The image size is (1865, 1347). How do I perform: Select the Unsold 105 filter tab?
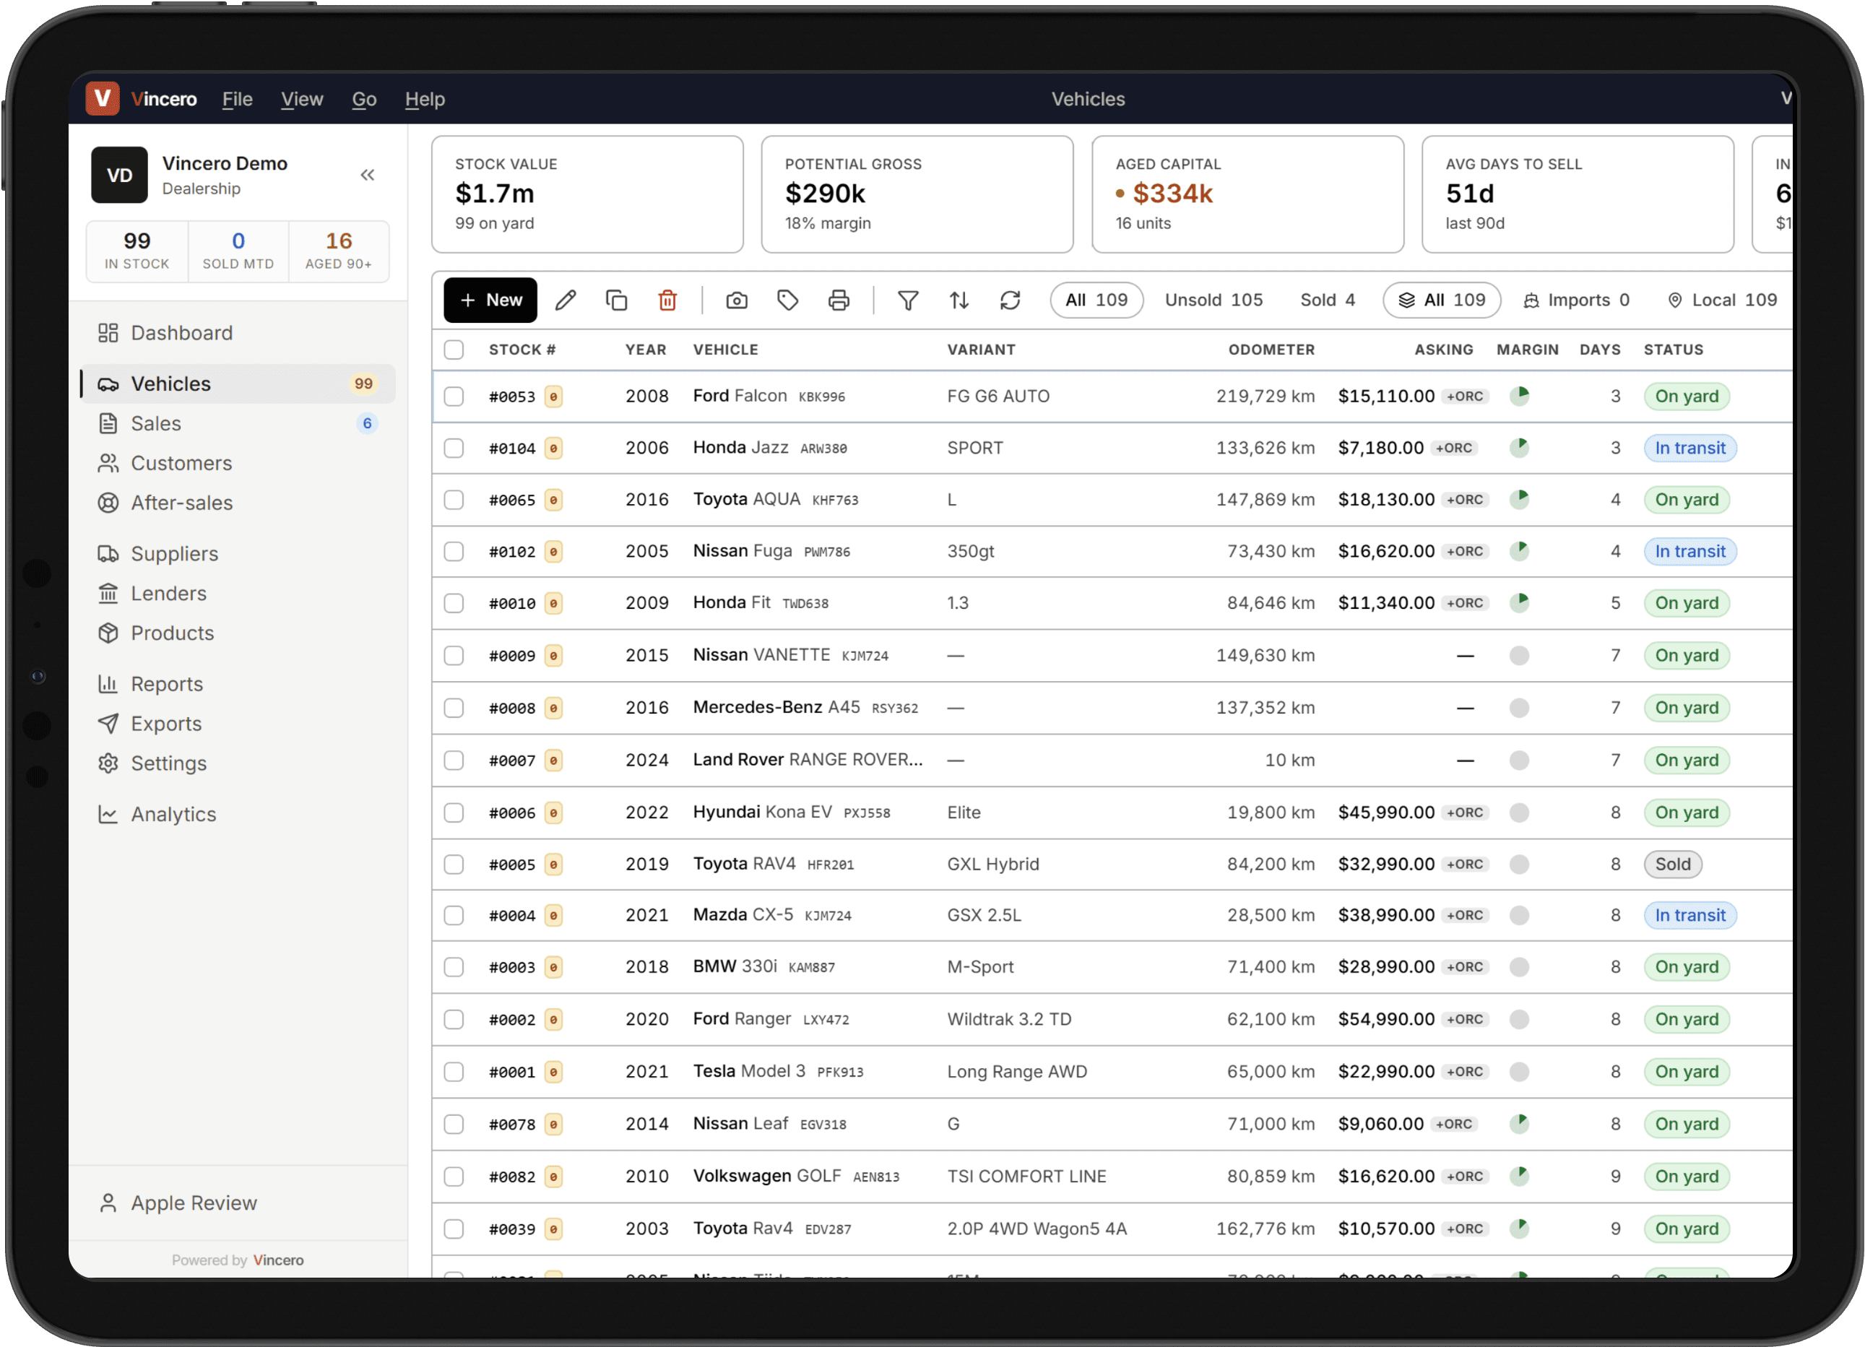(1213, 300)
